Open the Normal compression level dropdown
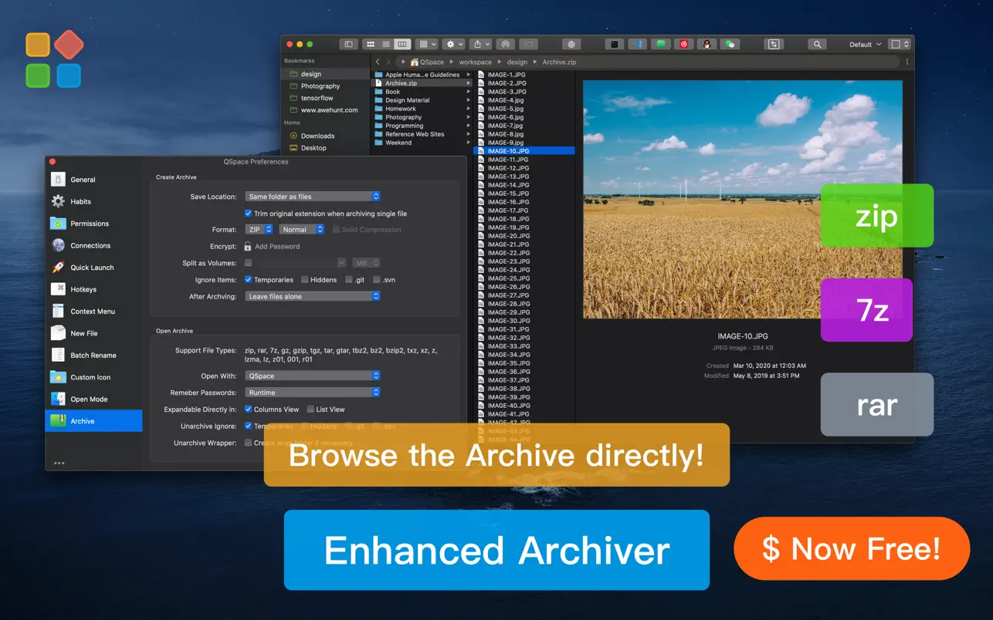Screen dimensions: 993x620 302,230
